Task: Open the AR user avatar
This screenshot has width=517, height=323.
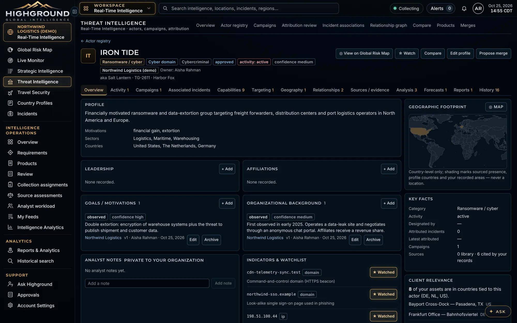Action: point(478,9)
